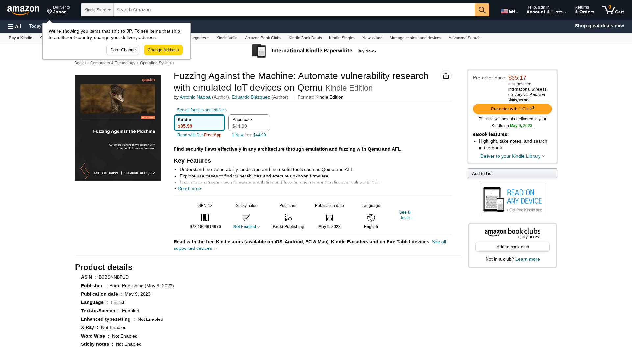The image size is (632, 355).
Task: Click the ASIN value B0BSNNBP1D
Action: pos(114,277)
